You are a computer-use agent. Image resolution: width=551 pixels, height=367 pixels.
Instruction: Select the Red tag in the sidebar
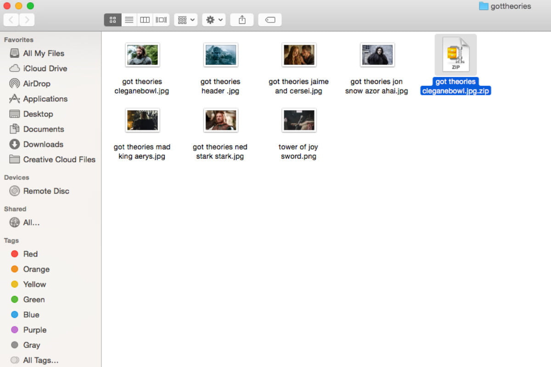30,254
